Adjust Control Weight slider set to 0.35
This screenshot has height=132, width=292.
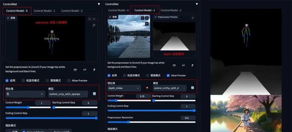click(x=129, y=101)
